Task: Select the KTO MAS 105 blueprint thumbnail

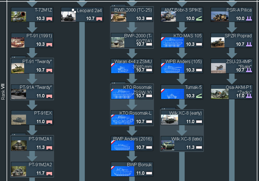Action: 173,43
